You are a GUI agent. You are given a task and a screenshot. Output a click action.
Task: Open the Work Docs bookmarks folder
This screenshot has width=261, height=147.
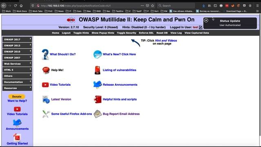tap(20, 11)
